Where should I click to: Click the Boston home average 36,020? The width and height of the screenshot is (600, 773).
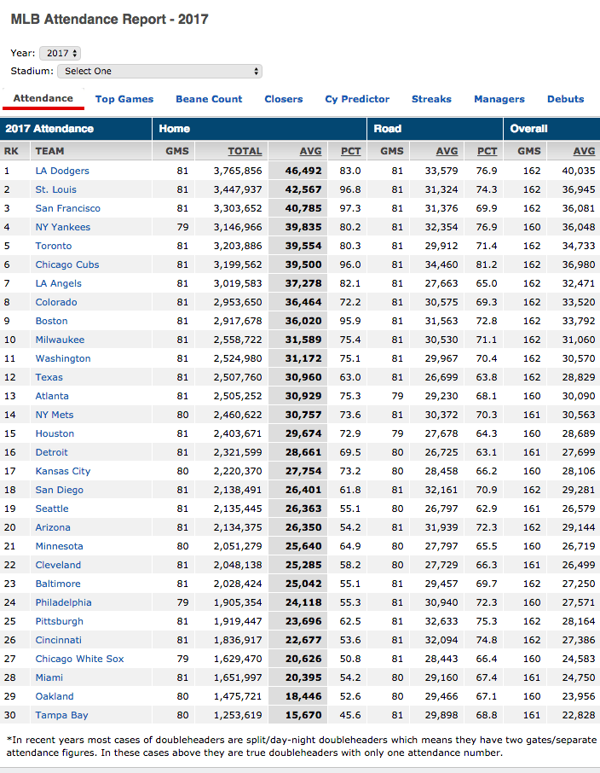(x=303, y=321)
